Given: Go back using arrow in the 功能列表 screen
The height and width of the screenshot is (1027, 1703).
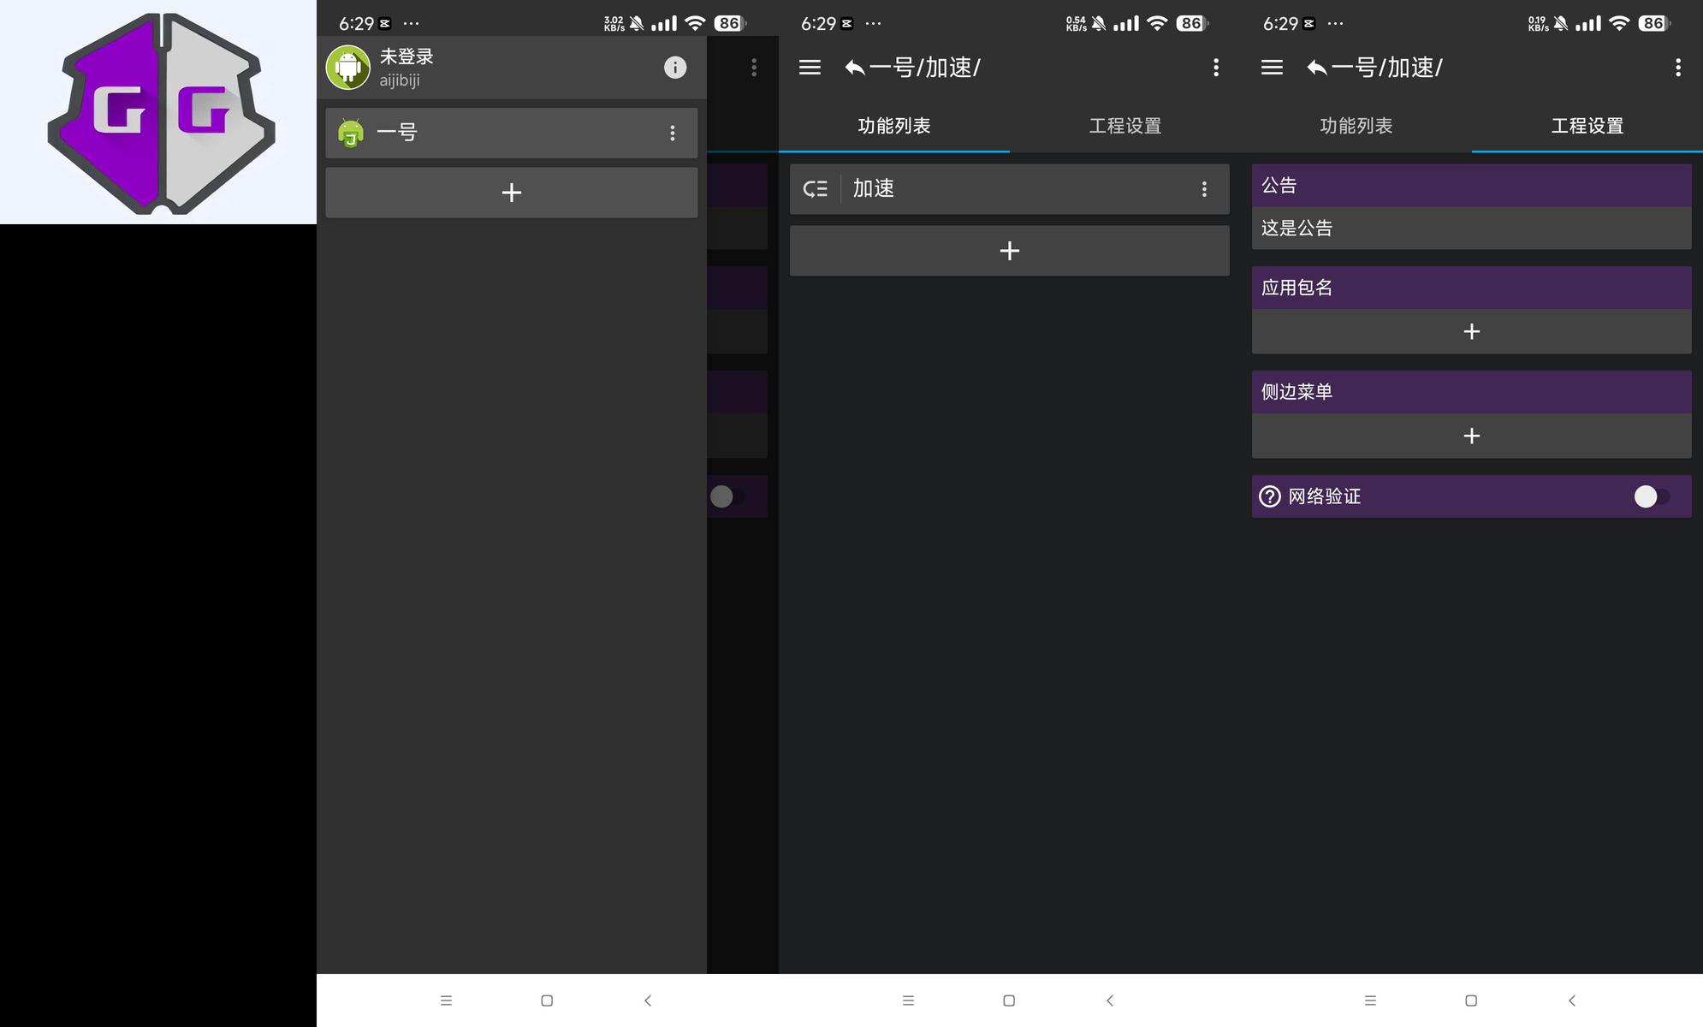Looking at the screenshot, I should click(x=855, y=68).
